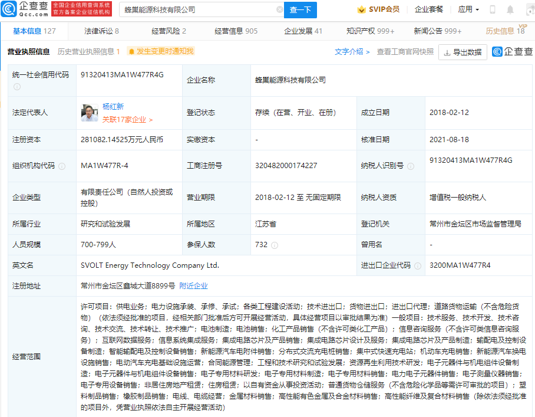Clear the search field with the x icon
The image size is (535, 417).
279,9
